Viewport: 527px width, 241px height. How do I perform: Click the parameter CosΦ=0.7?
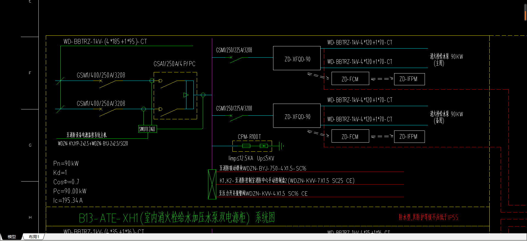(66, 182)
